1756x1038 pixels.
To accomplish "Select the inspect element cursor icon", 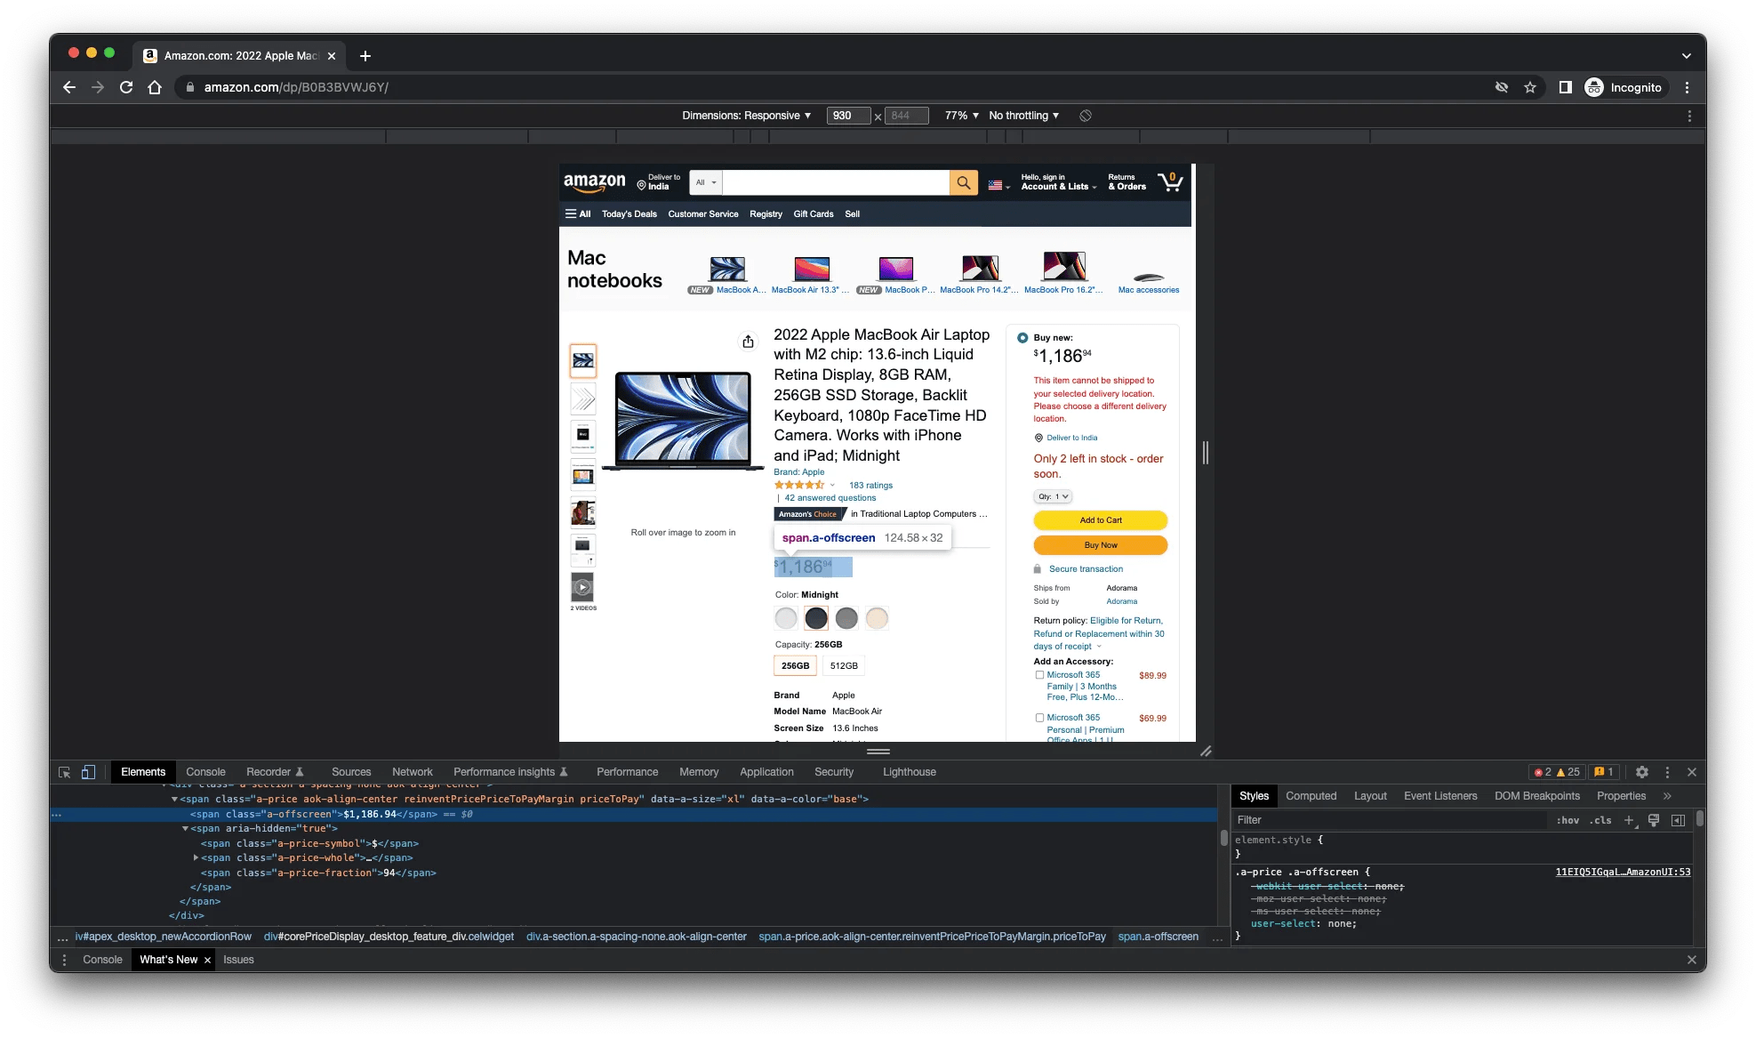I will (x=64, y=772).
